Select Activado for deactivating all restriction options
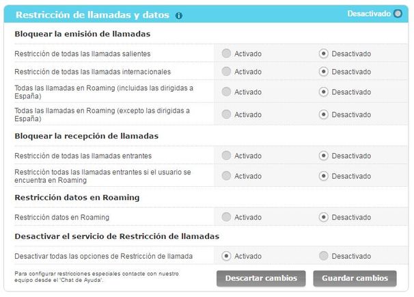The image size is (414, 297). pyautogui.click(x=226, y=256)
